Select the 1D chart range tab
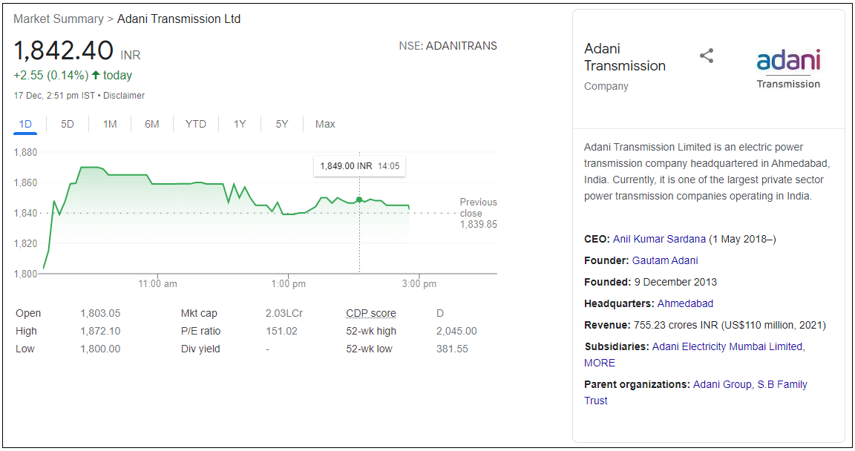The height and width of the screenshot is (451, 855). point(25,124)
